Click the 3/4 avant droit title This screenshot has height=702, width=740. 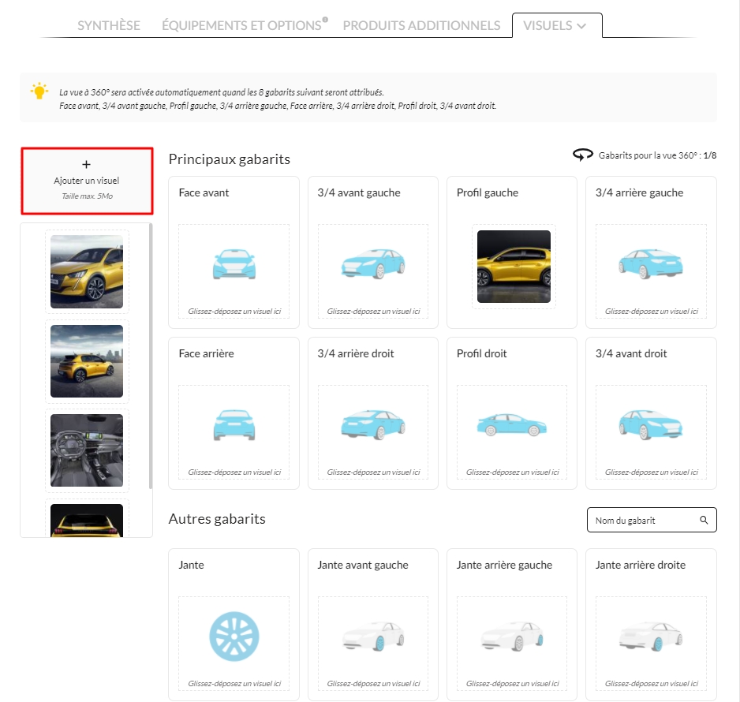click(x=631, y=353)
